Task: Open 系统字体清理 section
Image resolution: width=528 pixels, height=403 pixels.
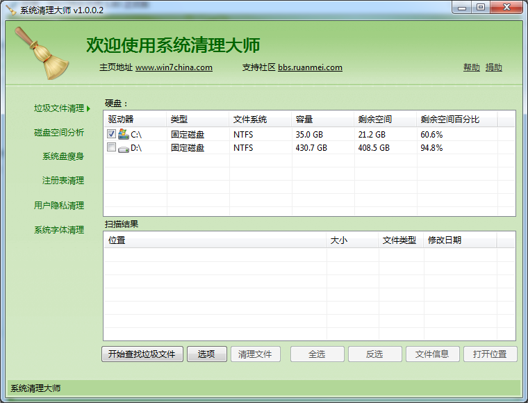Action: pyautogui.click(x=59, y=230)
